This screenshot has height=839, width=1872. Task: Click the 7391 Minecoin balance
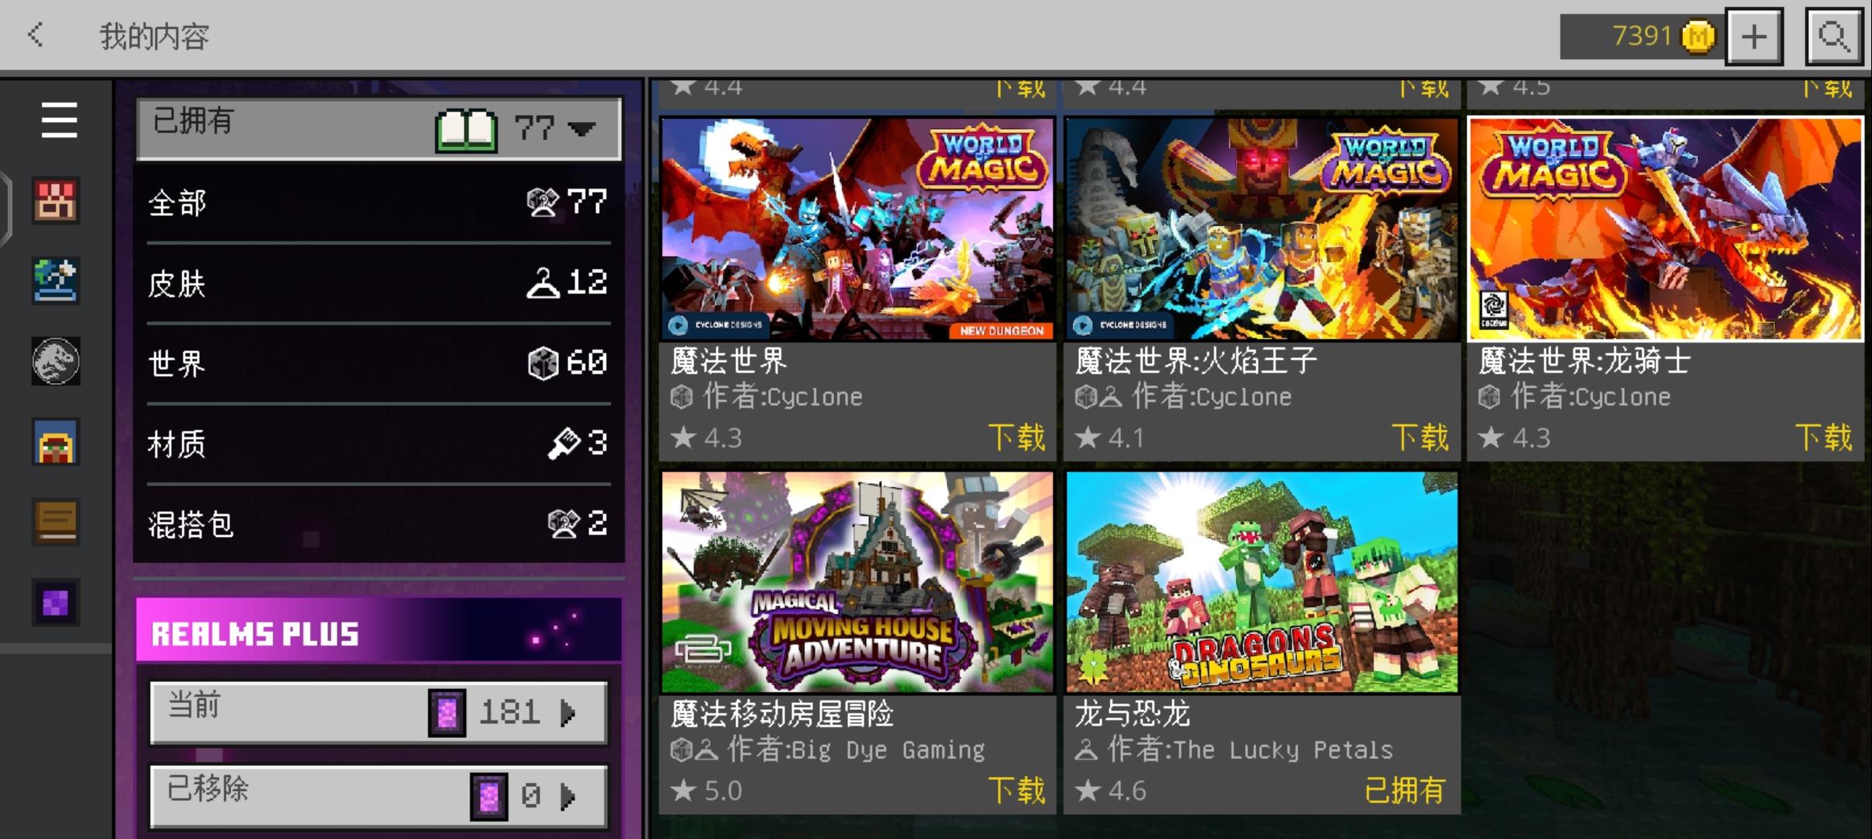click(1642, 36)
